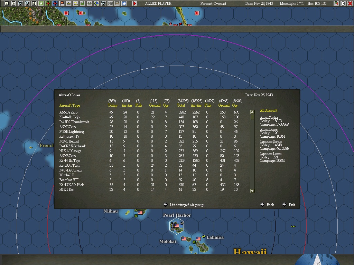Open the weather cloud icon
Screen dimensions: 354x265
click(x=124, y=3)
